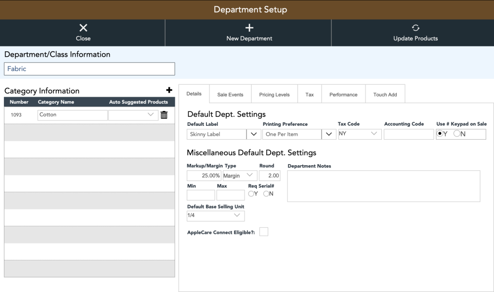Check the AppleCare Connect Eligible box

coord(264,232)
